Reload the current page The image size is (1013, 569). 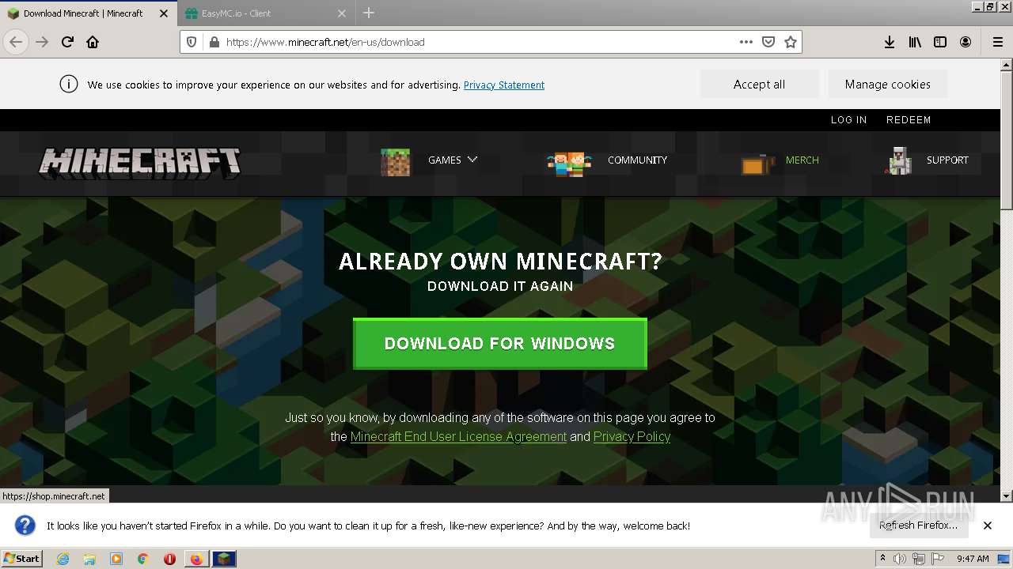click(x=67, y=42)
